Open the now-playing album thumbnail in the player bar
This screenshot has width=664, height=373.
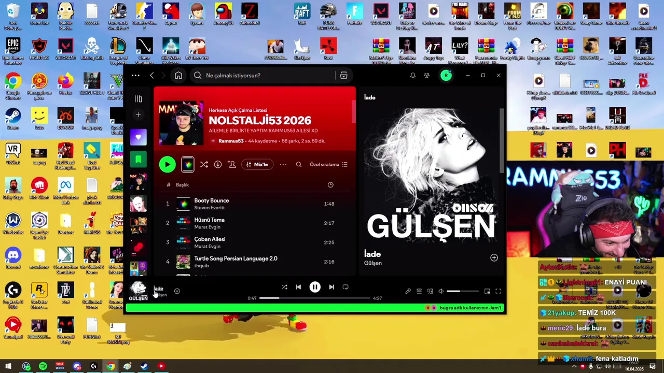(139, 291)
